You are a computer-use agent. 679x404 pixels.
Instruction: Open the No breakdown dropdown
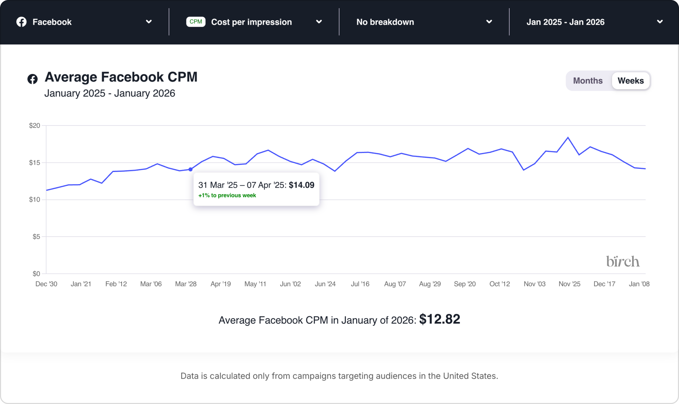pyautogui.click(x=385, y=22)
